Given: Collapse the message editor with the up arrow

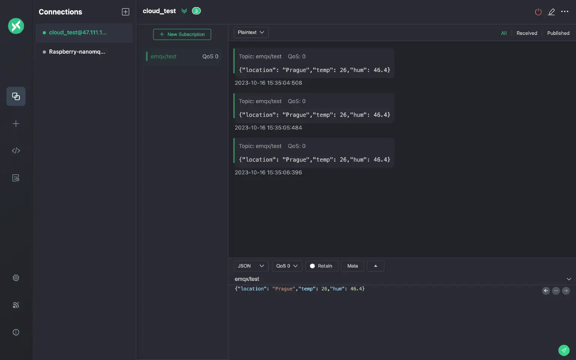Looking at the screenshot, I should [x=375, y=266].
